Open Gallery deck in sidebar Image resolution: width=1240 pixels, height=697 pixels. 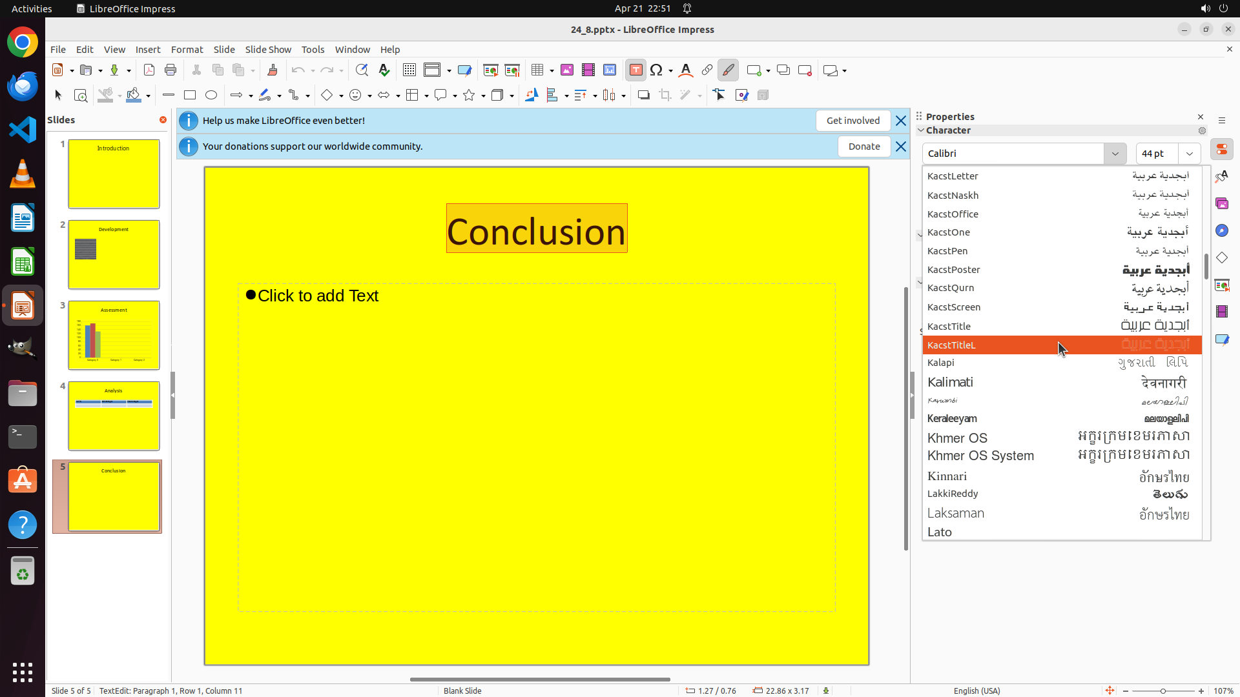1222,204
